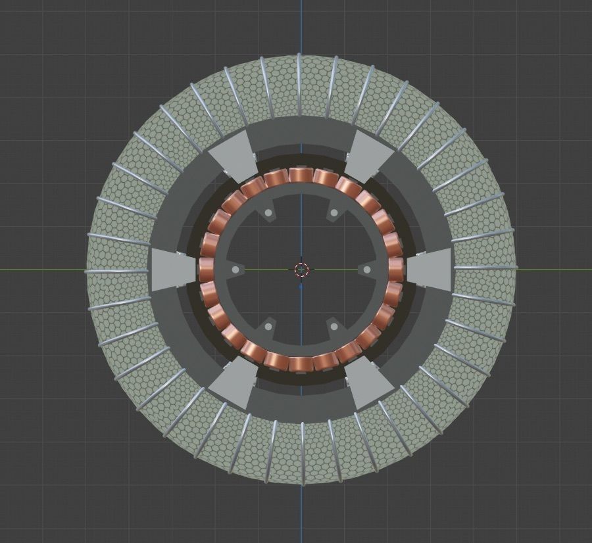Image resolution: width=592 pixels, height=543 pixels.
Task: Select the left light-gray wedge on the green axis
Action: pos(173,270)
